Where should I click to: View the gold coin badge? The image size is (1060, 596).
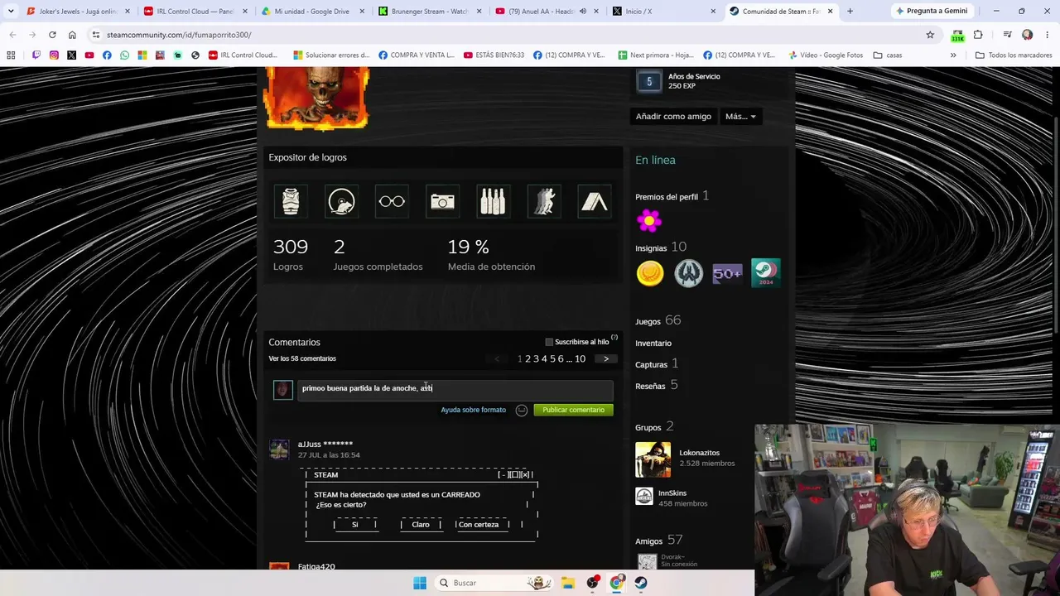click(x=650, y=273)
